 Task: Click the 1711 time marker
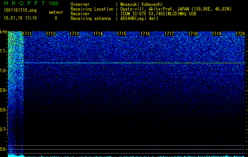point(27,34)
